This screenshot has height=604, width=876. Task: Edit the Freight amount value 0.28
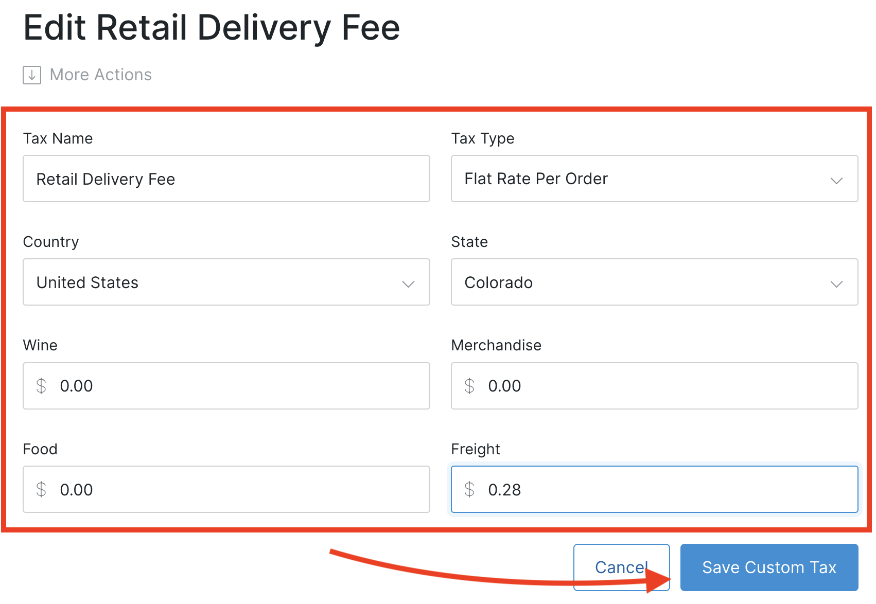pyautogui.click(x=505, y=490)
